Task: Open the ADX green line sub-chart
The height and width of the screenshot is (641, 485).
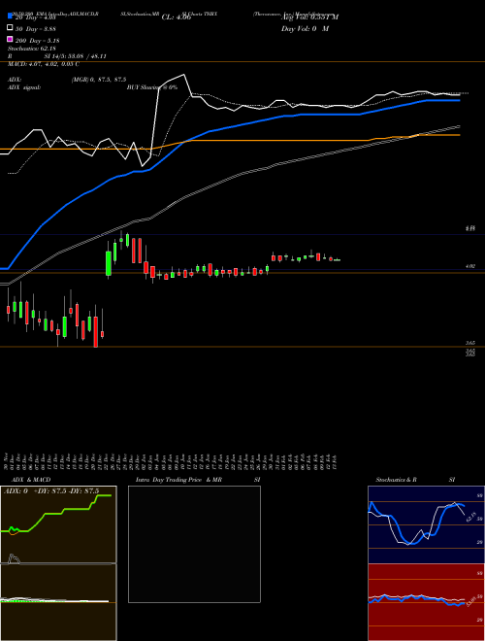Action: tap(58, 524)
